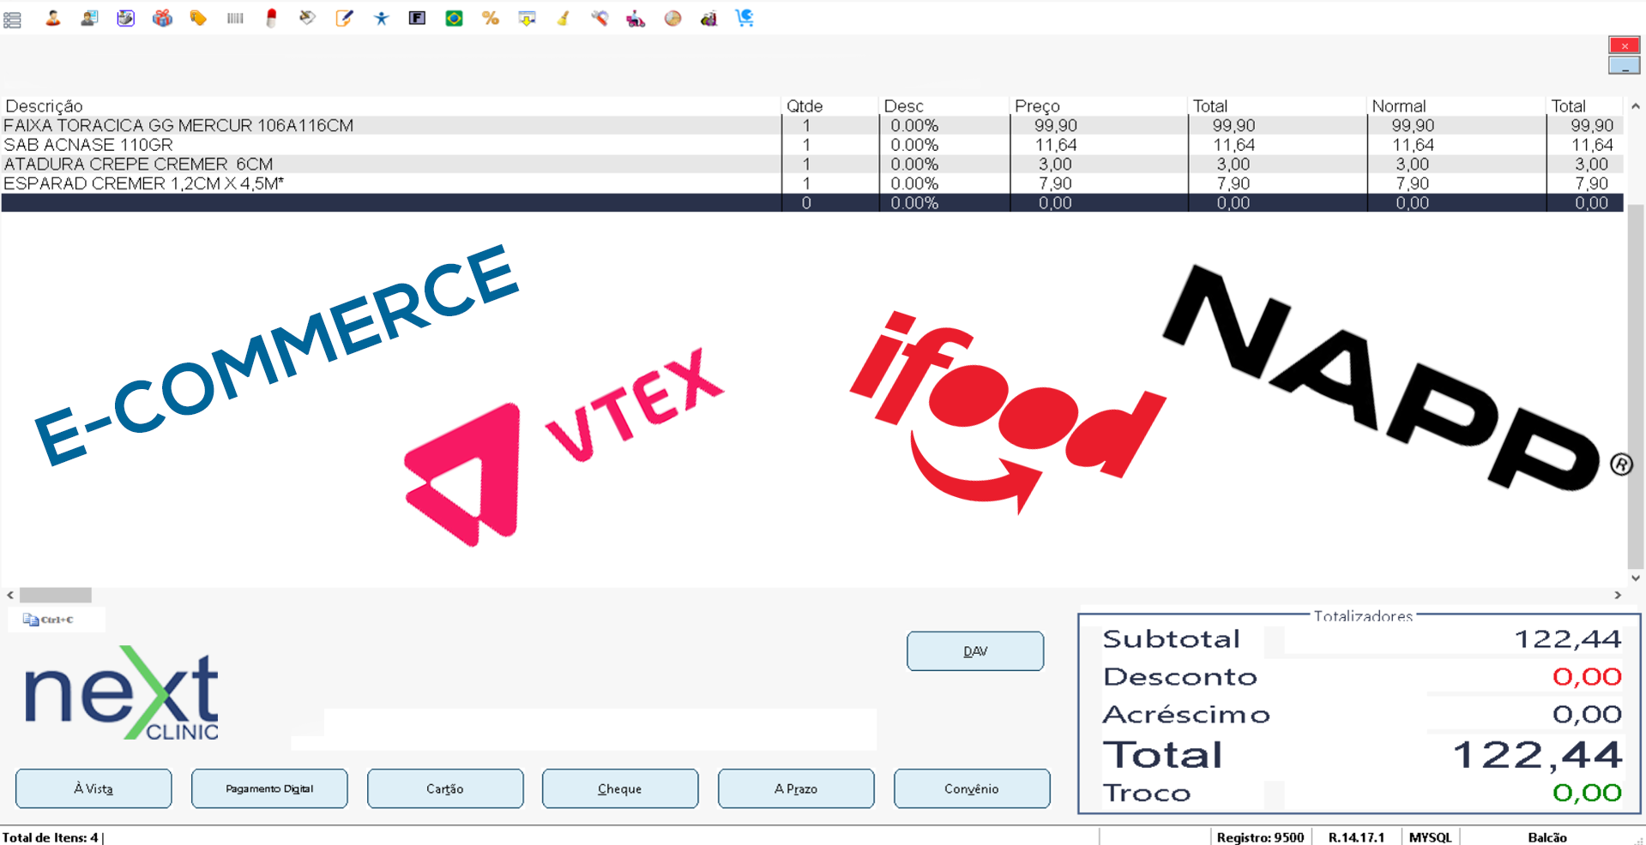Image resolution: width=1646 pixels, height=845 pixels.
Task: Click the download window arrow icon
Action: 527,18
